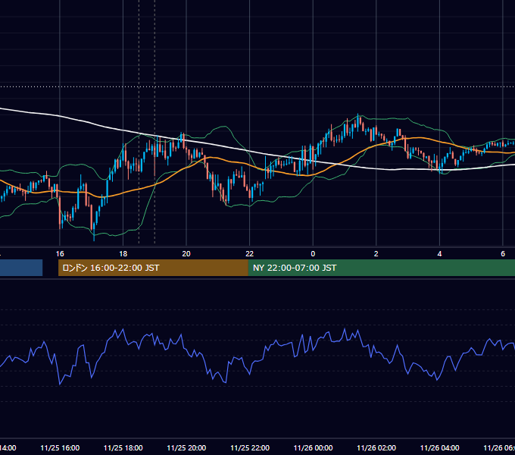This screenshot has width=515, height=455.
Task: Click the NY 22:00-07:00 JST session bar
Action: click(382, 268)
